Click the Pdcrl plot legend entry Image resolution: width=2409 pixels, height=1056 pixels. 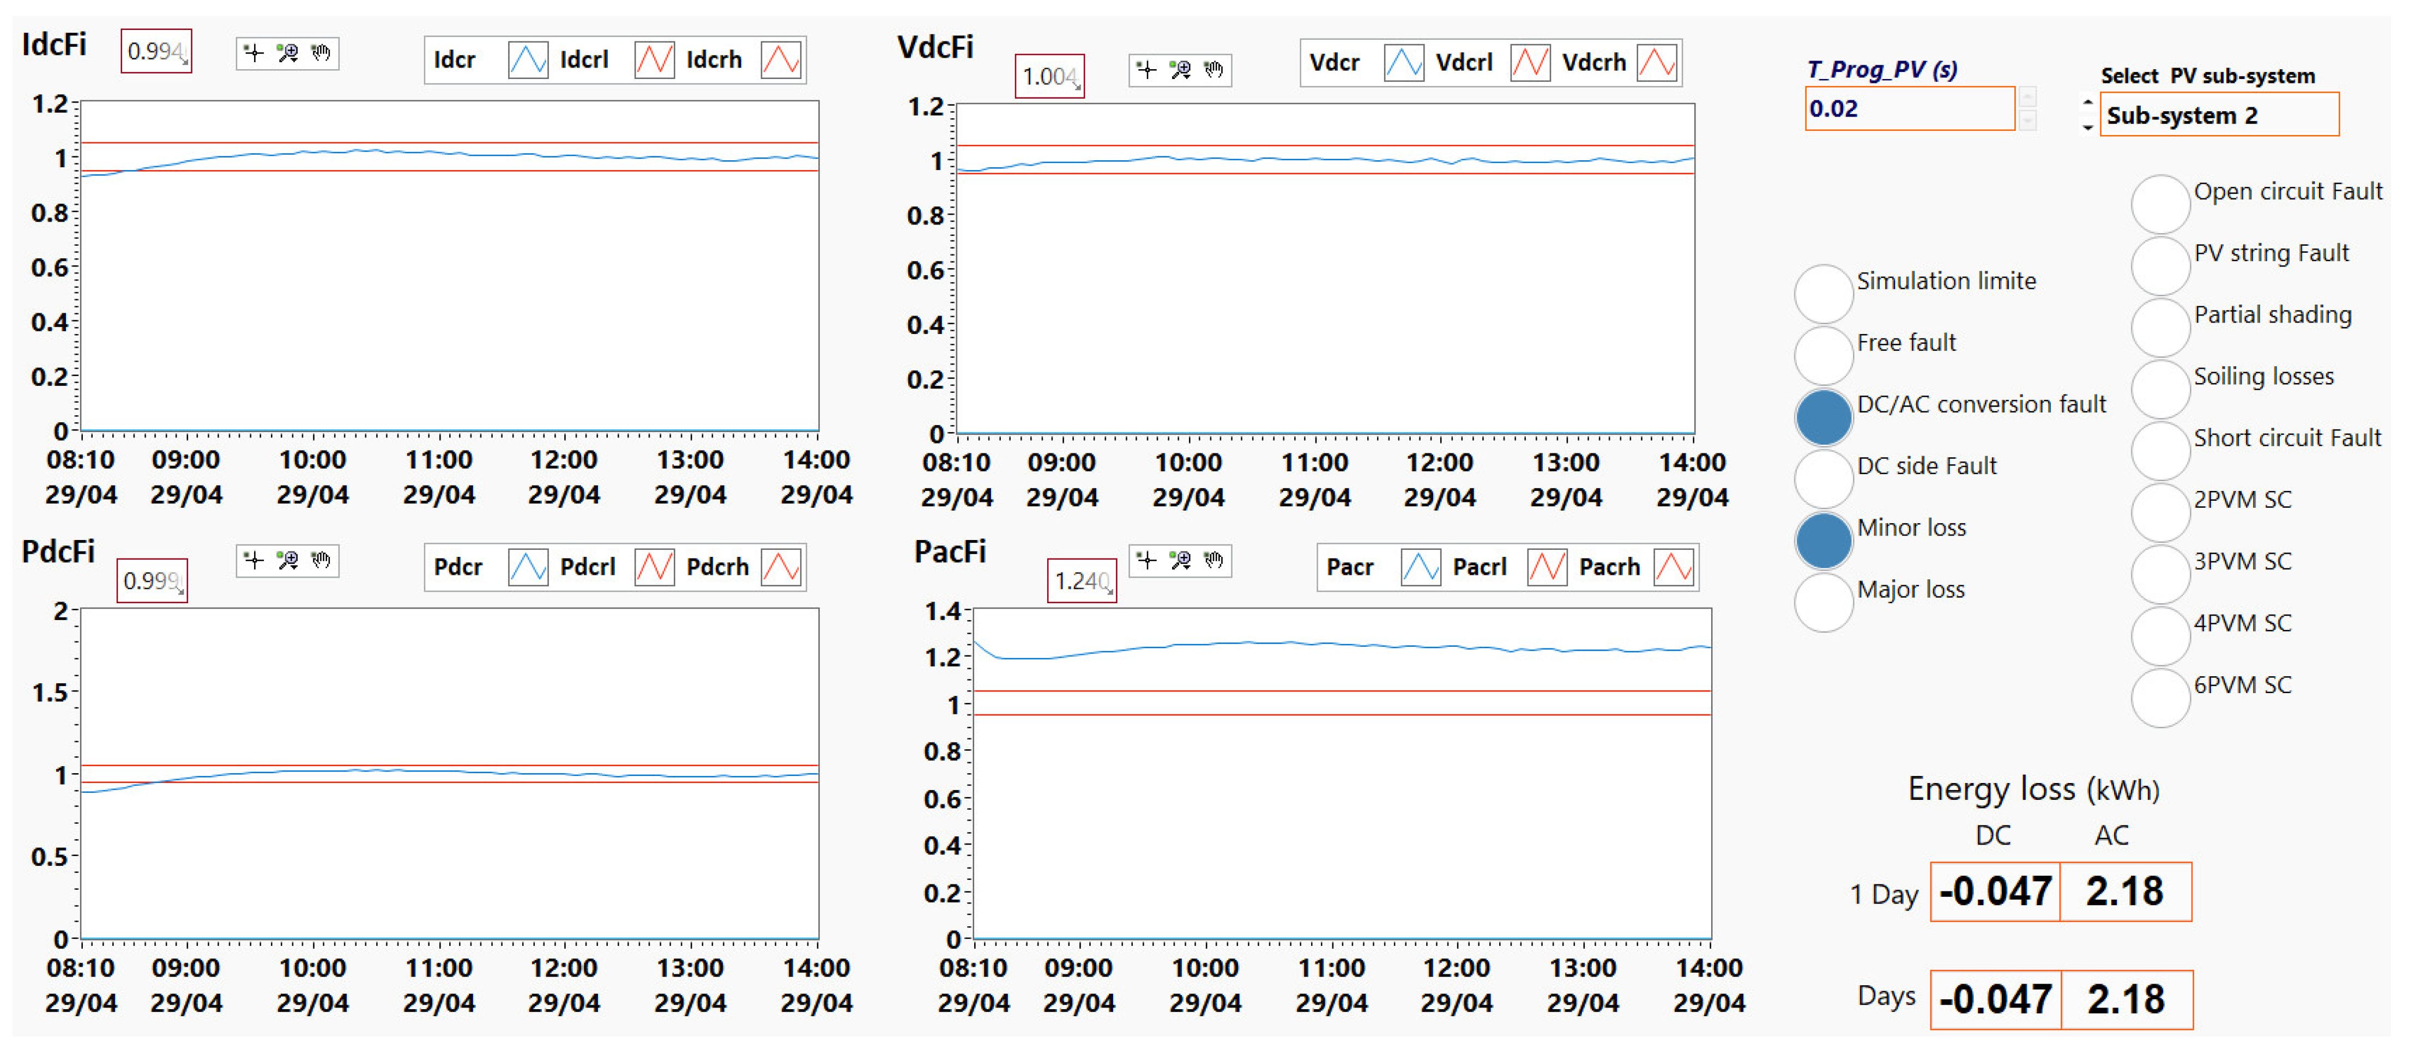[x=587, y=567]
